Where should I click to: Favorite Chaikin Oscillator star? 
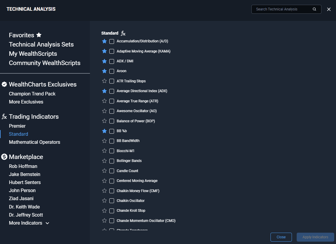click(x=104, y=200)
